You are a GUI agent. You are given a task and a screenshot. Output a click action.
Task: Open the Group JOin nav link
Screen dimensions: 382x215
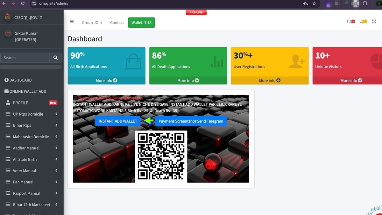[x=92, y=23]
